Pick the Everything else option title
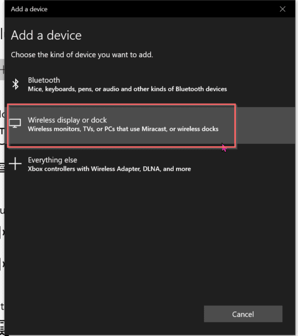This screenshot has width=298, height=336. 53,160
